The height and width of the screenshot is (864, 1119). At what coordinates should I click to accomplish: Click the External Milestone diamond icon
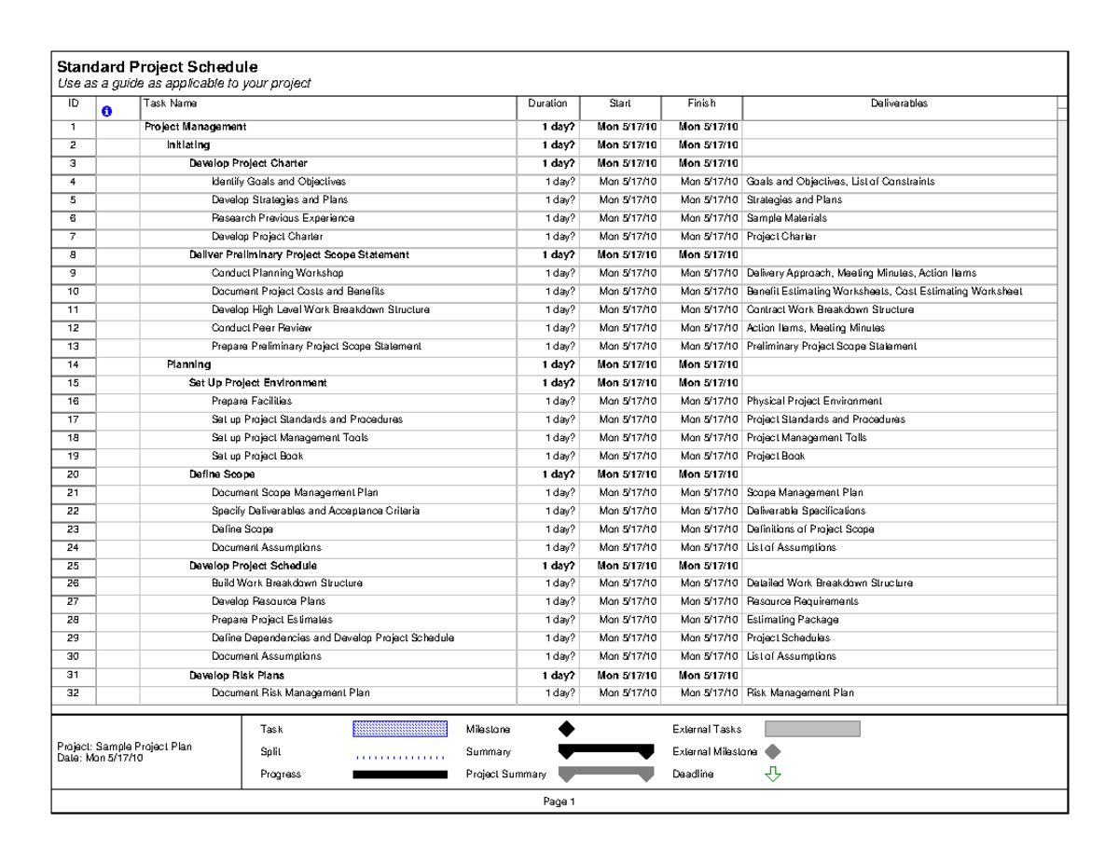[x=771, y=751]
